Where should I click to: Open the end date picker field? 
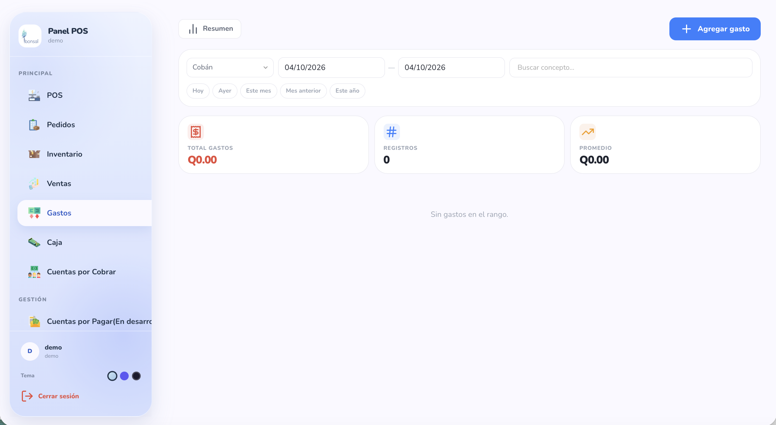(x=451, y=67)
